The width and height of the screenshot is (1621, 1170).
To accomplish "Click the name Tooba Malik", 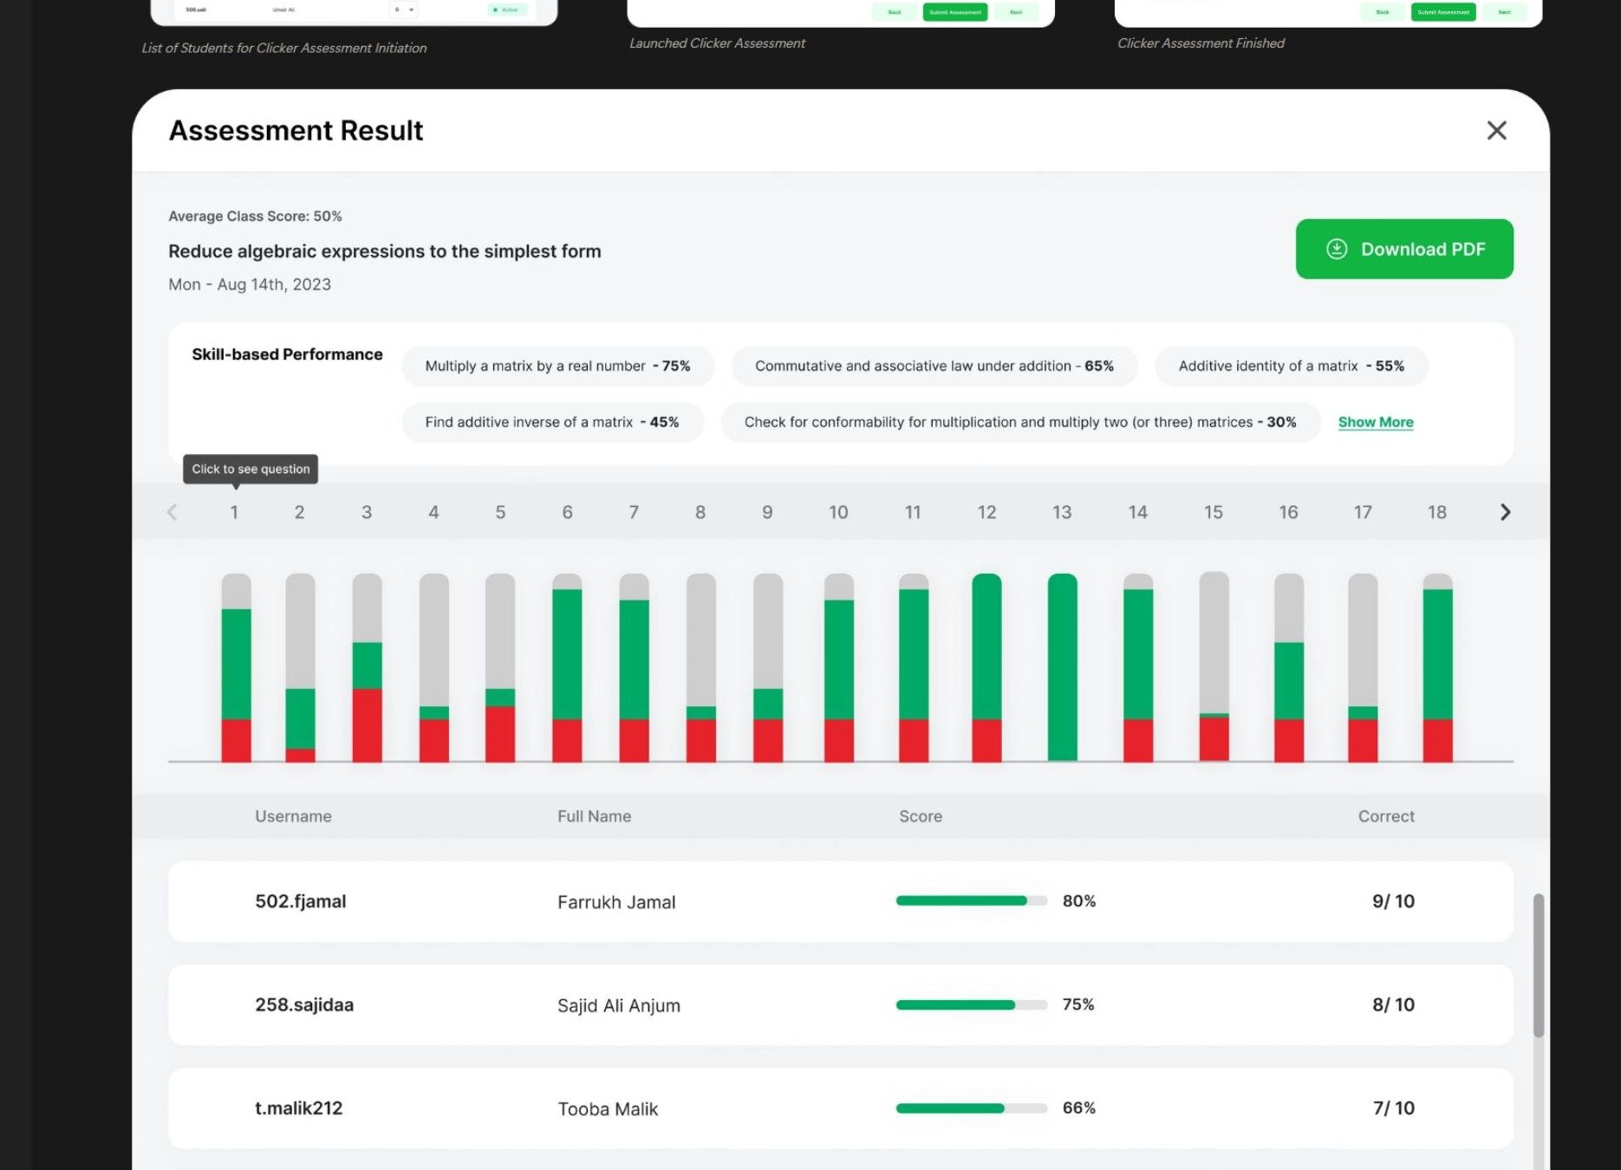I will click(608, 1108).
